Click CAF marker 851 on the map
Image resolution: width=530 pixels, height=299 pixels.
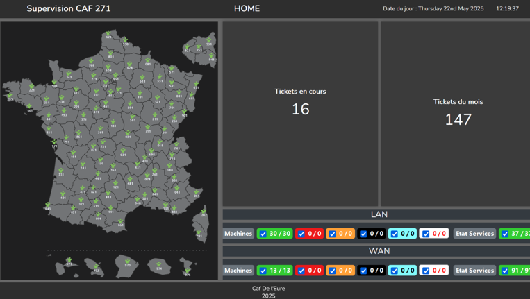49,129
